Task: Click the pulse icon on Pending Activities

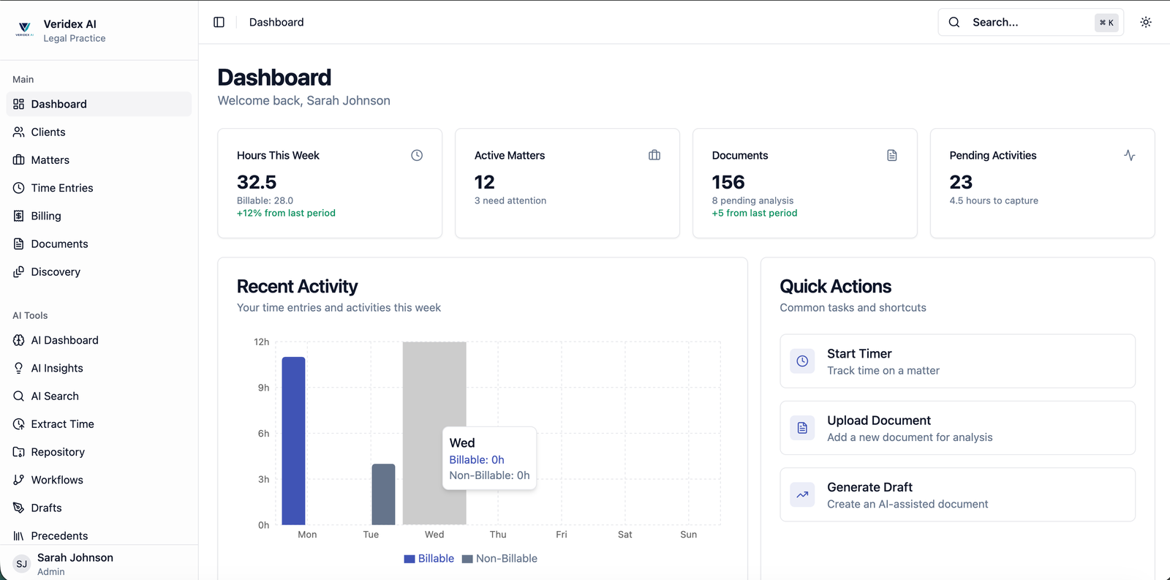Action: tap(1130, 155)
